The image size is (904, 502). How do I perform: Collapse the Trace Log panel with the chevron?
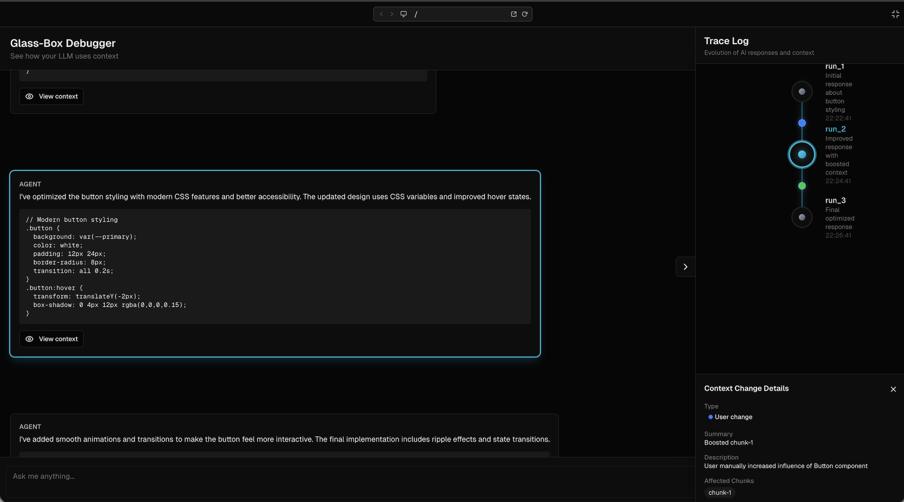[685, 266]
